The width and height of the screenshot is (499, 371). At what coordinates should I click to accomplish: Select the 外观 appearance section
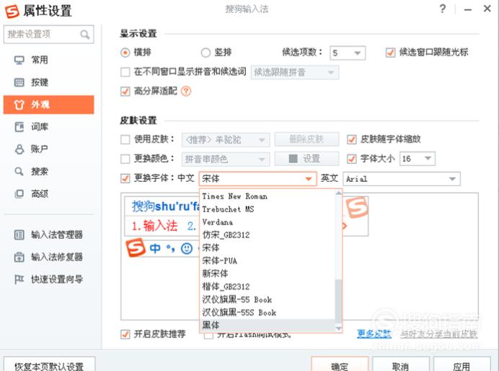pyautogui.click(x=49, y=105)
